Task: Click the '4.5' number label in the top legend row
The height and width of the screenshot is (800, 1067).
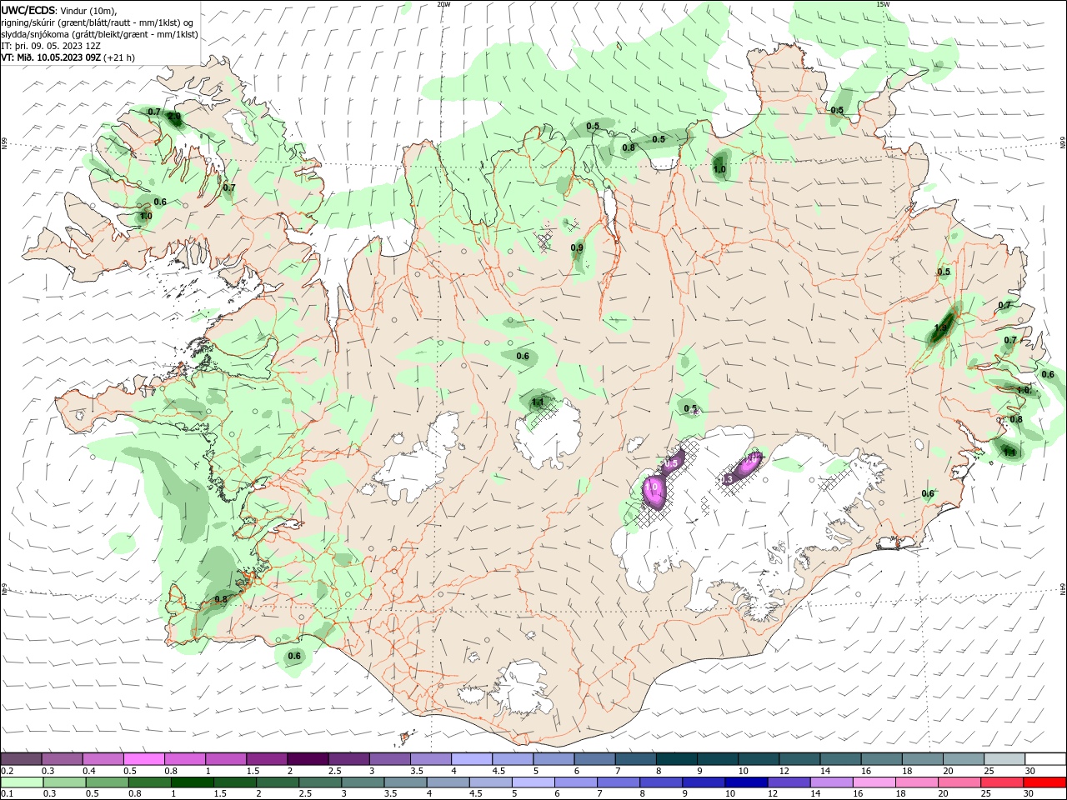Action: (498, 771)
